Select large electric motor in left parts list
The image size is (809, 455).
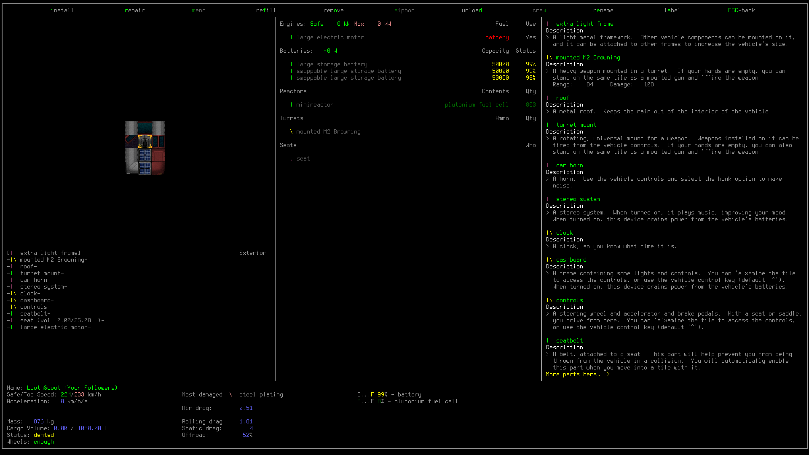[49, 327]
